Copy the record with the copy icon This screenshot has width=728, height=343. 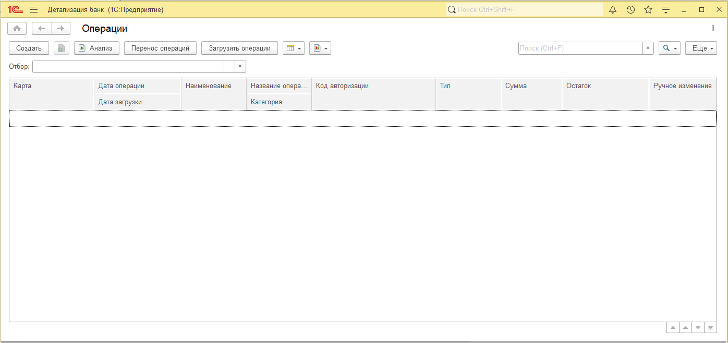click(x=62, y=48)
